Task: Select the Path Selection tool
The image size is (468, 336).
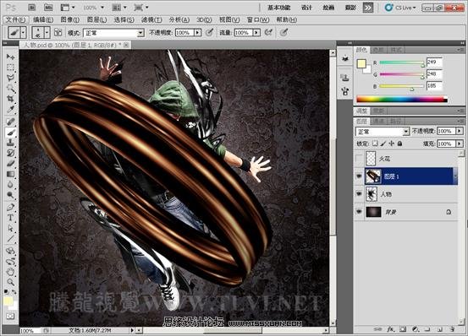Action: point(10,228)
